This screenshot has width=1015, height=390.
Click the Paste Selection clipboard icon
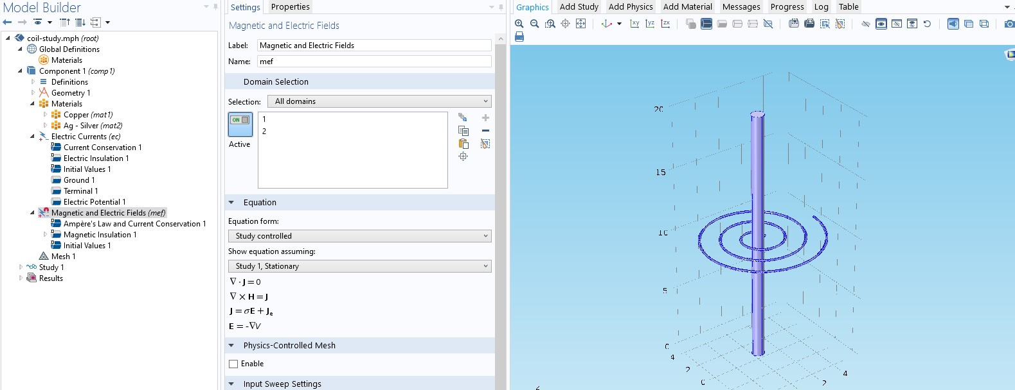[x=463, y=144]
